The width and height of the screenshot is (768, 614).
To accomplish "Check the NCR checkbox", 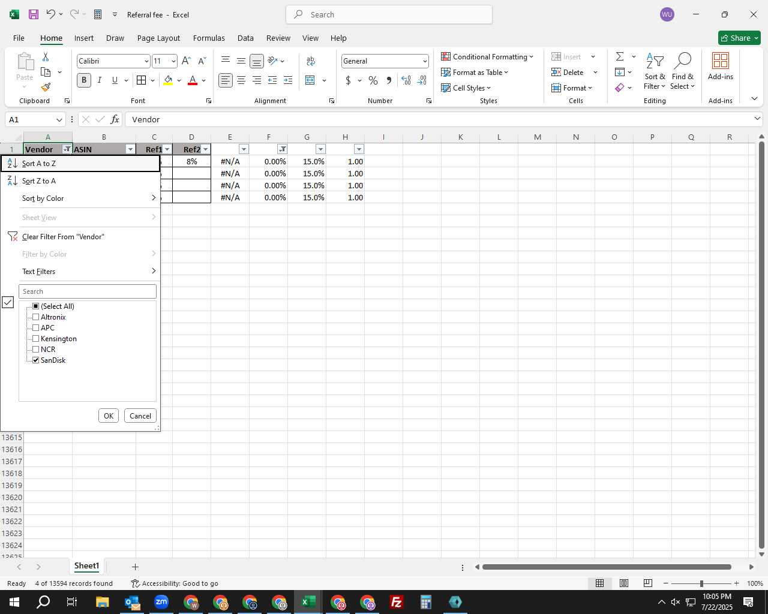I will pos(36,350).
